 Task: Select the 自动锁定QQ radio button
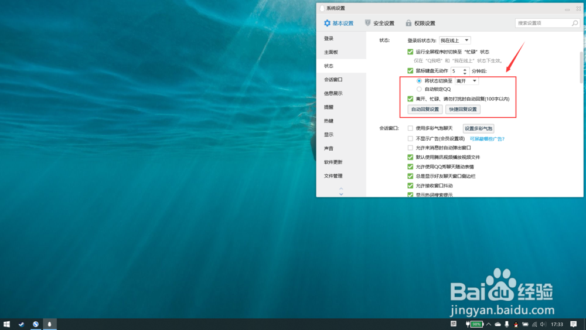pos(420,89)
